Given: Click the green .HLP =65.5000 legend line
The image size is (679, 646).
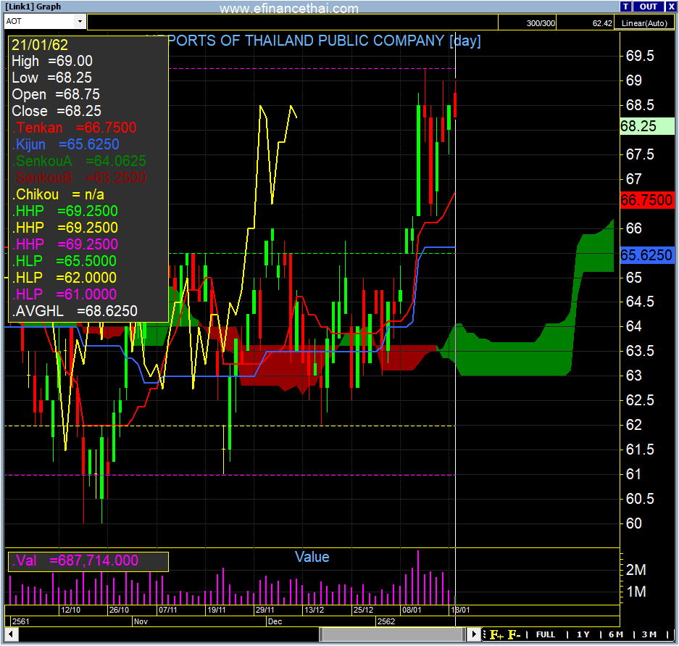Looking at the screenshot, I should click(x=64, y=261).
